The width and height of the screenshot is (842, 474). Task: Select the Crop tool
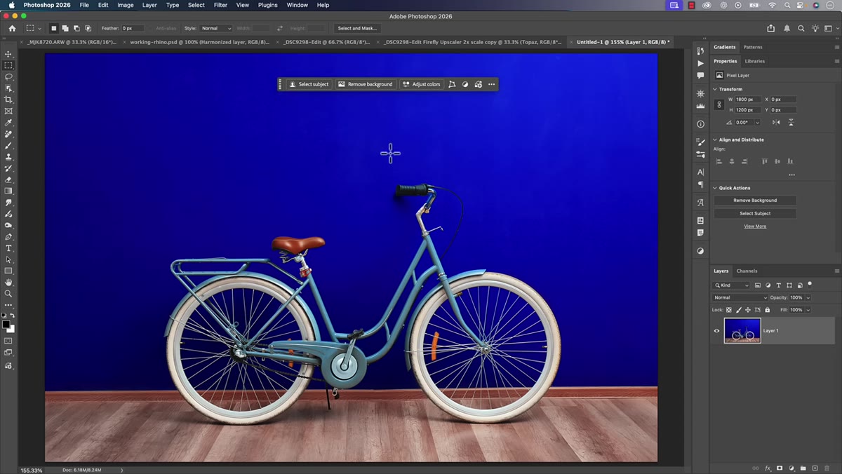8,100
